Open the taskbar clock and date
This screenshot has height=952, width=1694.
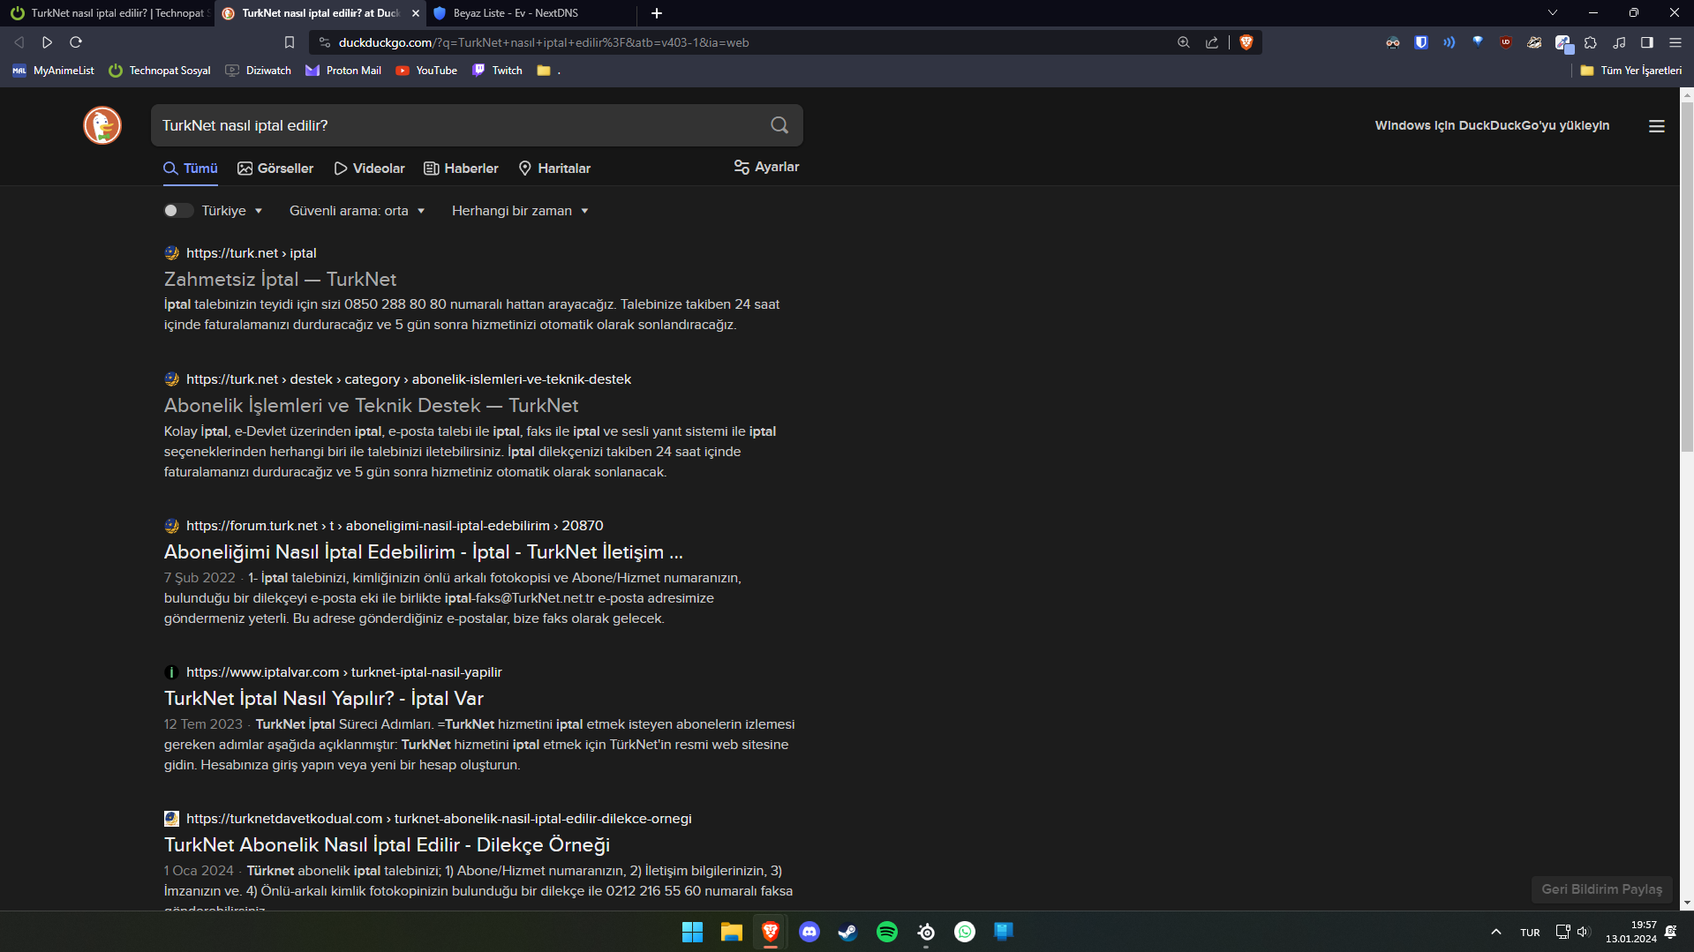click(1631, 932)
